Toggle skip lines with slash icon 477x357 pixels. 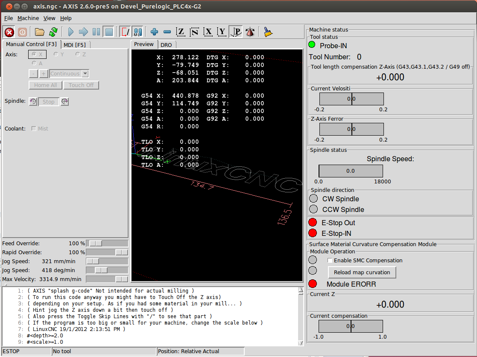tap(125, 32)
